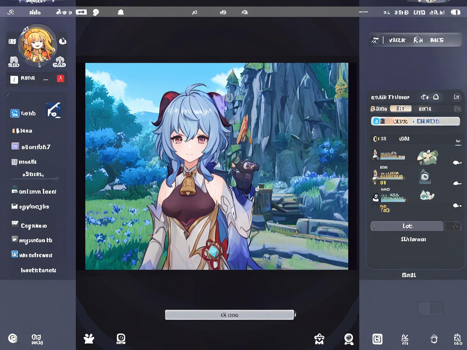Click the cloud-shaped icon in top bar
This screenshot has width=467, height=350.
[x=121, y=12]
